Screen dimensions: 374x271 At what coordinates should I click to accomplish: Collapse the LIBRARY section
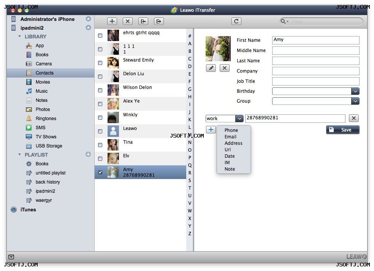point(19,36)
